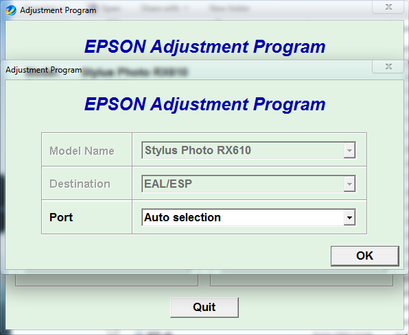Close the front Adjustment Program dialog
409x335 pixels.
point(388,66)
